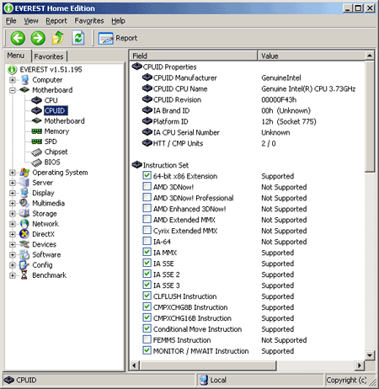Open the Report wizard toolbar button
Screen dimensions: 379x389
click(x=118, y=38)
